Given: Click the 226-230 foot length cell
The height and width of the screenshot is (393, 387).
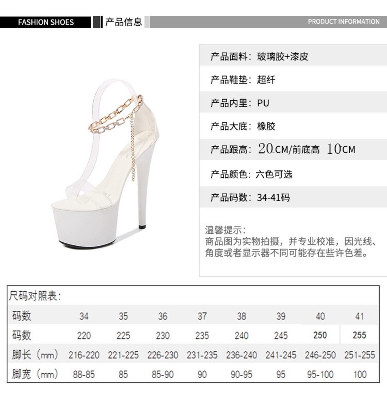Looking at the screenshot, I should (163, 355).
